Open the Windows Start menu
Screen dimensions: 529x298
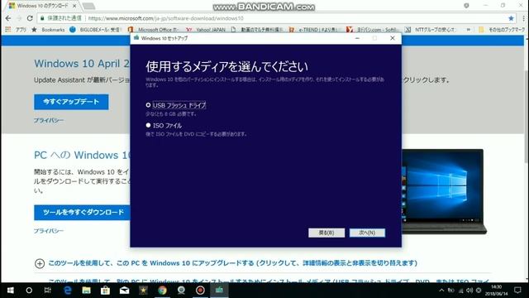click(x=11, y=291)
